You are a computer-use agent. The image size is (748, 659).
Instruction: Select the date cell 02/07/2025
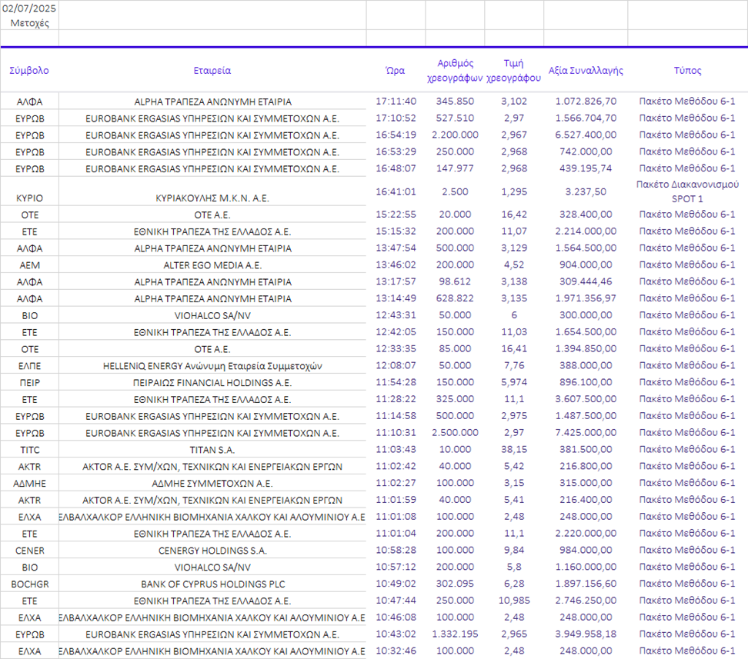pyautogui.click(x=29, y=8)
